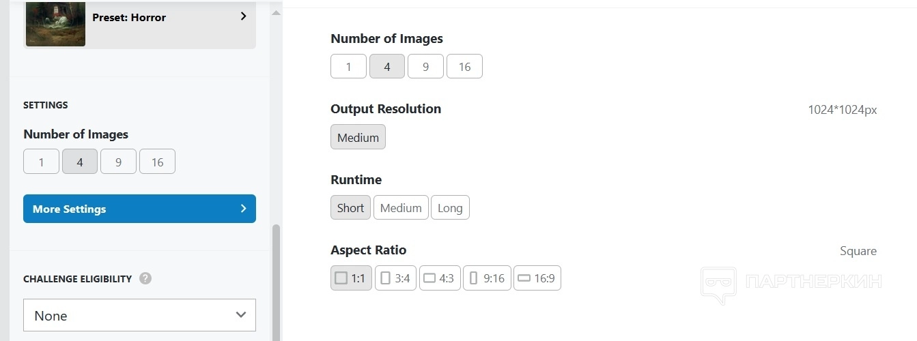Viewport: 917px width, 341px height.
Task: Choose the 16:9 widescreen aspect ratio
Action: [x=537, y=278]
